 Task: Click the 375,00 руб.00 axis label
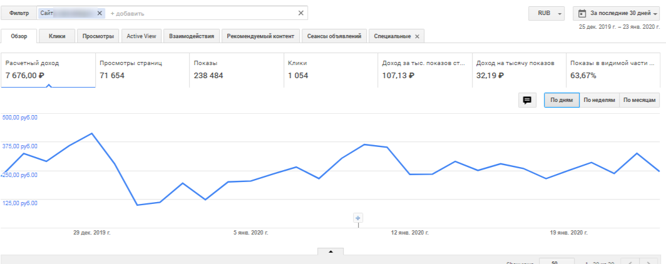click(21, 146)
